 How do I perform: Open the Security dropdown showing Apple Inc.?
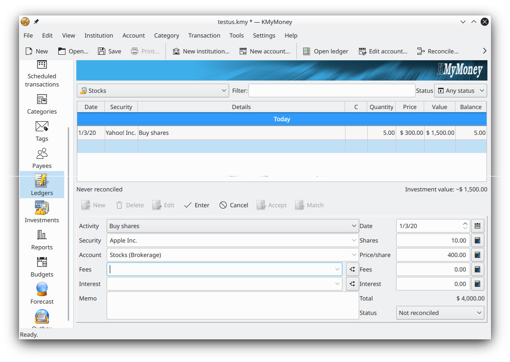(233, 240)
